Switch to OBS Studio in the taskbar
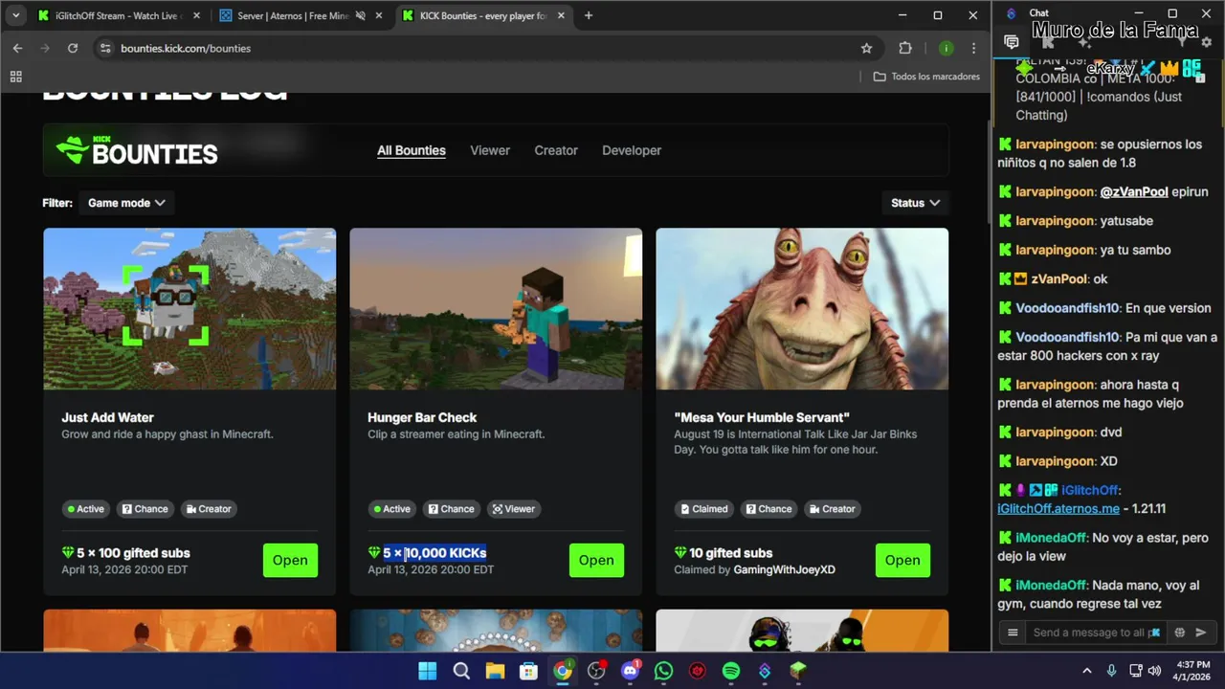 [596, 671]
